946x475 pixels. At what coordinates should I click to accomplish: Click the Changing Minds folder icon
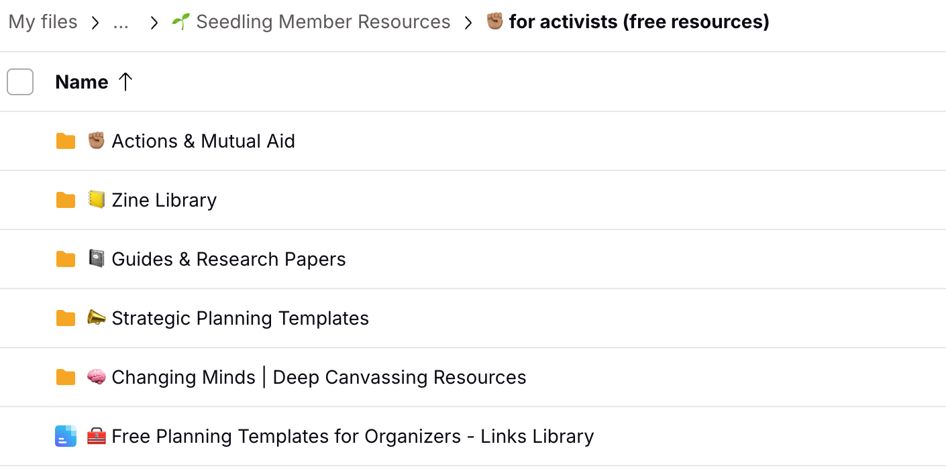[x=65, y=377]
